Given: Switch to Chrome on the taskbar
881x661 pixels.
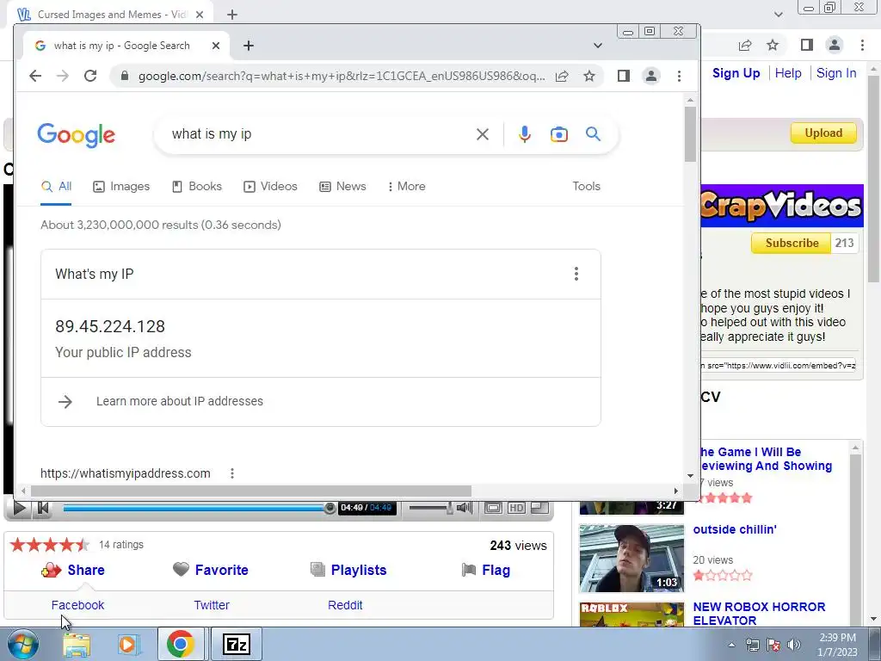Looking at the screenshot, I should (x=181, y=644).
